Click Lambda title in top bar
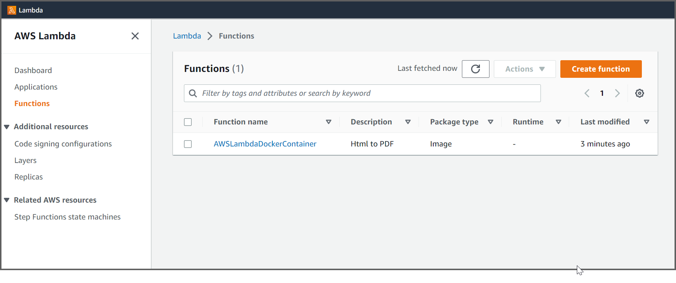This screenshot has width=676, height=283. point(31,10)
